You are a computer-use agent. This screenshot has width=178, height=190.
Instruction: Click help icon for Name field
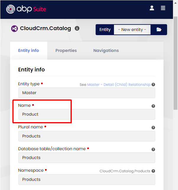153,106
